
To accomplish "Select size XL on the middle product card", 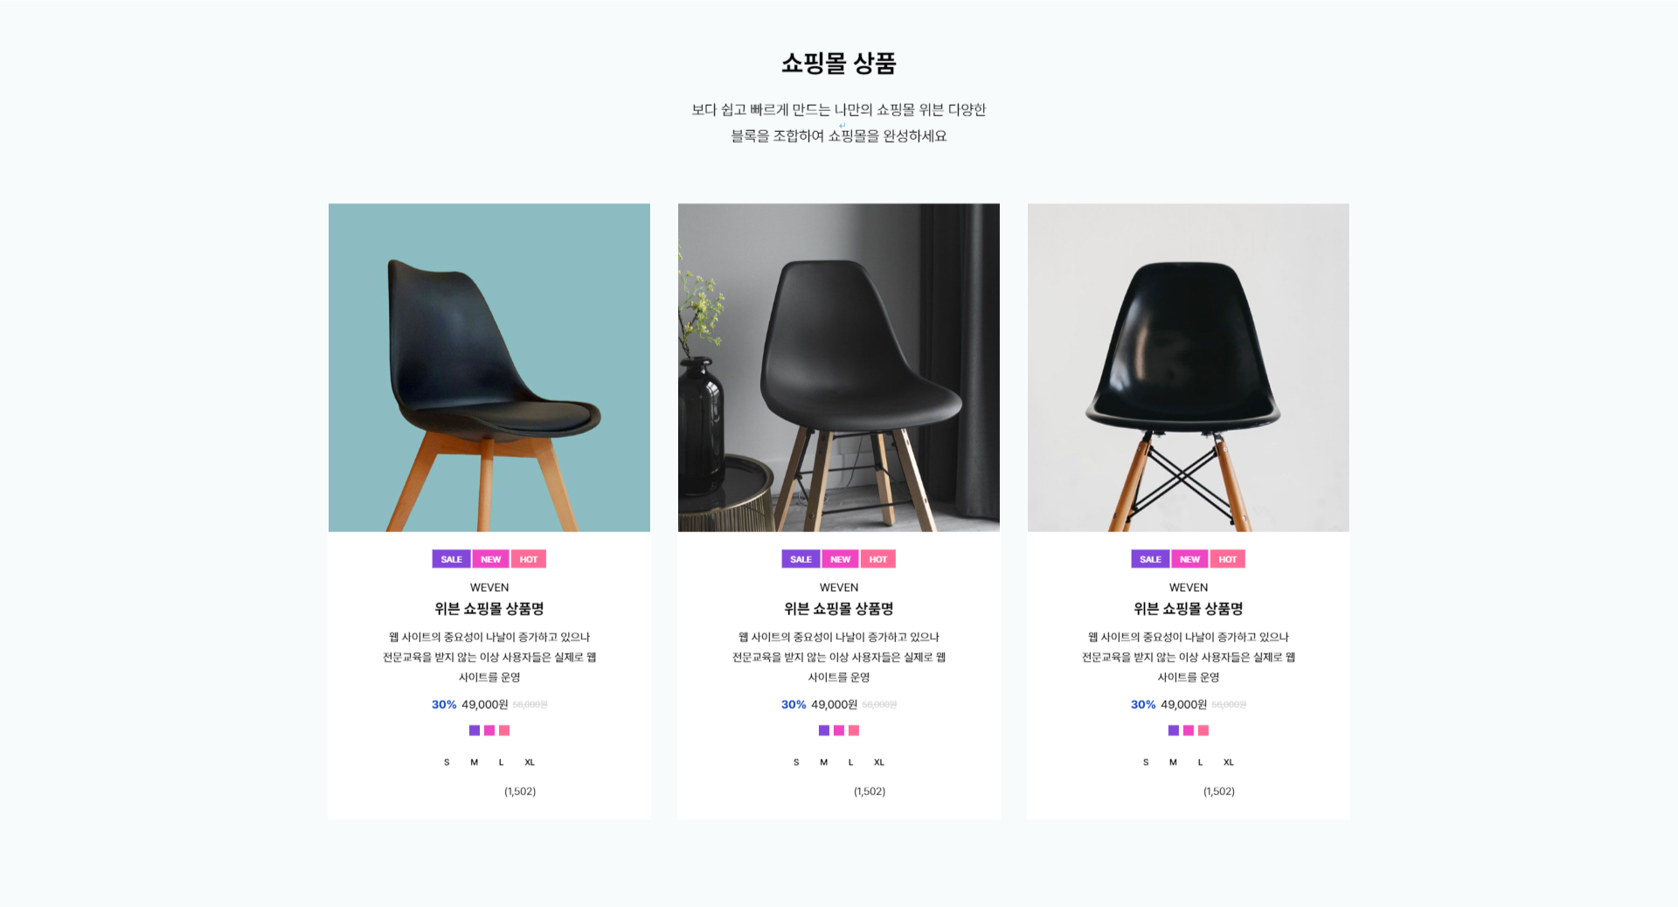I will [879, 762].
